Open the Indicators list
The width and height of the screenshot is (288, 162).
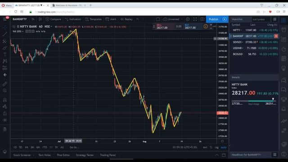(x=73, y=19)
